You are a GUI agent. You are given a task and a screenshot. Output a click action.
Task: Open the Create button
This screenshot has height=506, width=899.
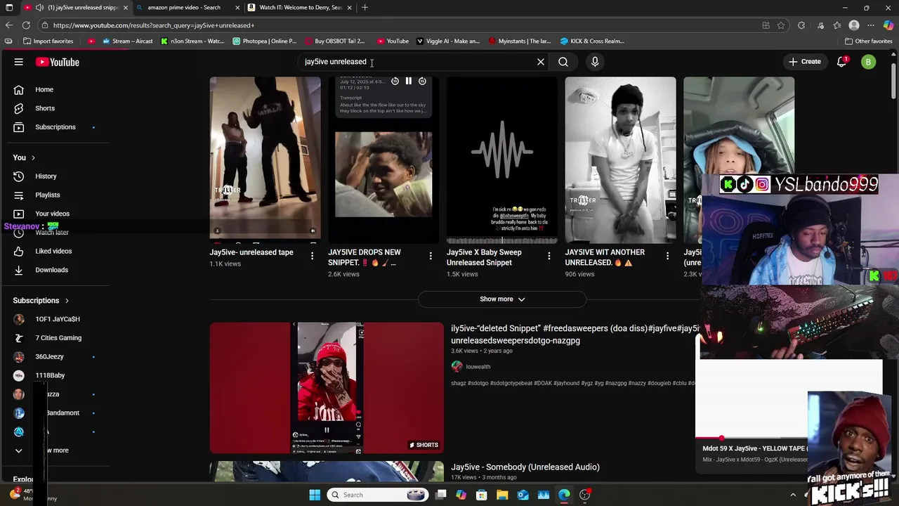(x=805, y=62)
